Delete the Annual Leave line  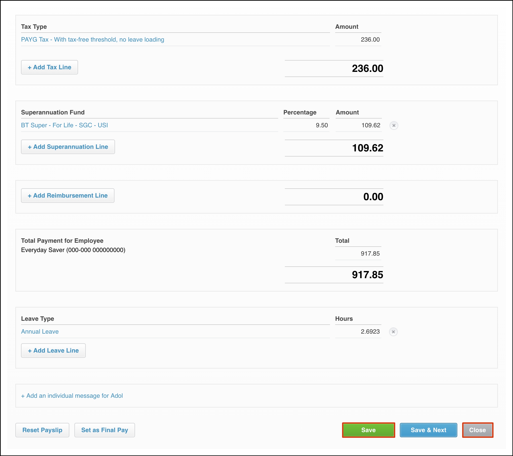click(x=393, y=332)
